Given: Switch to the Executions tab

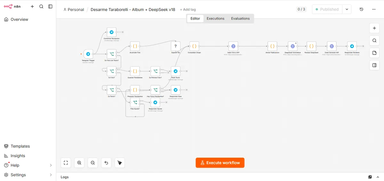Looking at the screenshot, I should [x=215, y=19].
